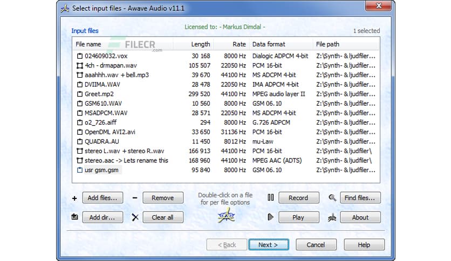Viewport: 451px width, 261px height.
Task: Select stereo.aac -> Lets rename this entry
Action: point(226,160)
